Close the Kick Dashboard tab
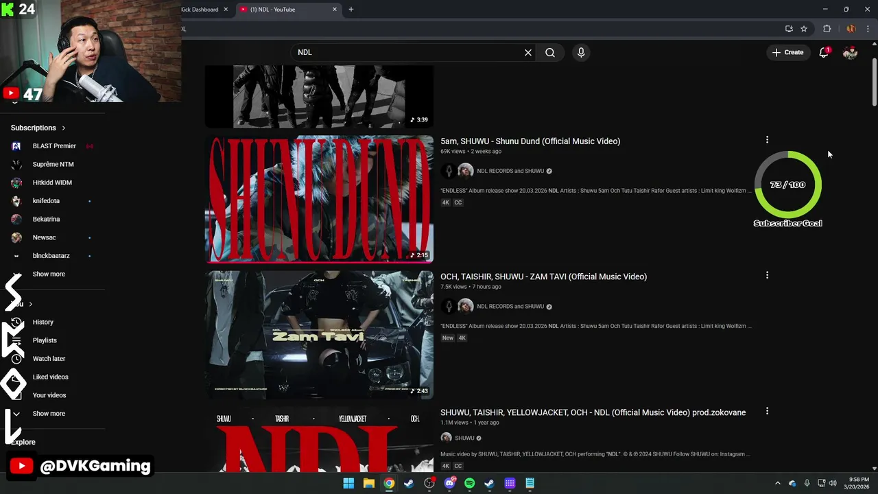 (x=226, y=10)
